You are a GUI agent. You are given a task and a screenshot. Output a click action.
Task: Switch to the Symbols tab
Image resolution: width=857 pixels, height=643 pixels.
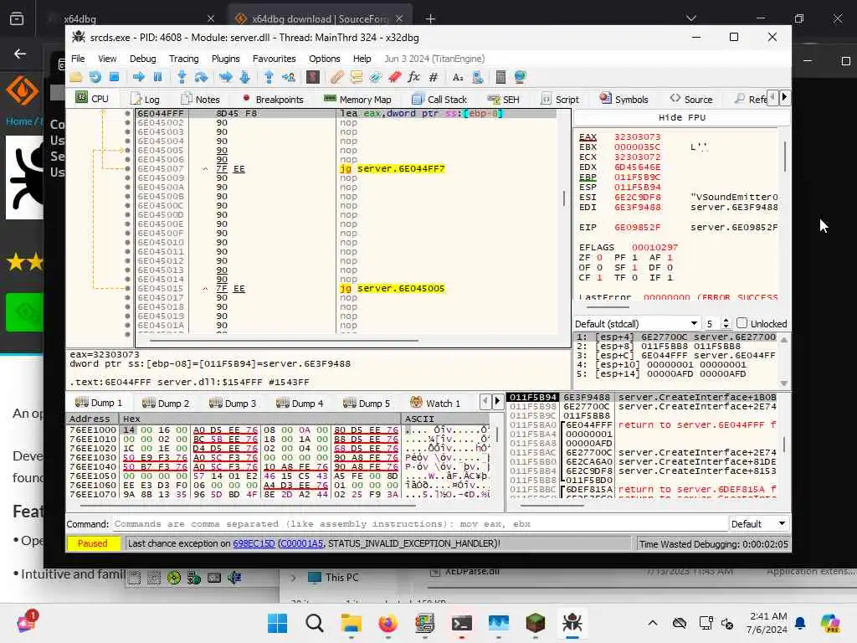(624, 99)
